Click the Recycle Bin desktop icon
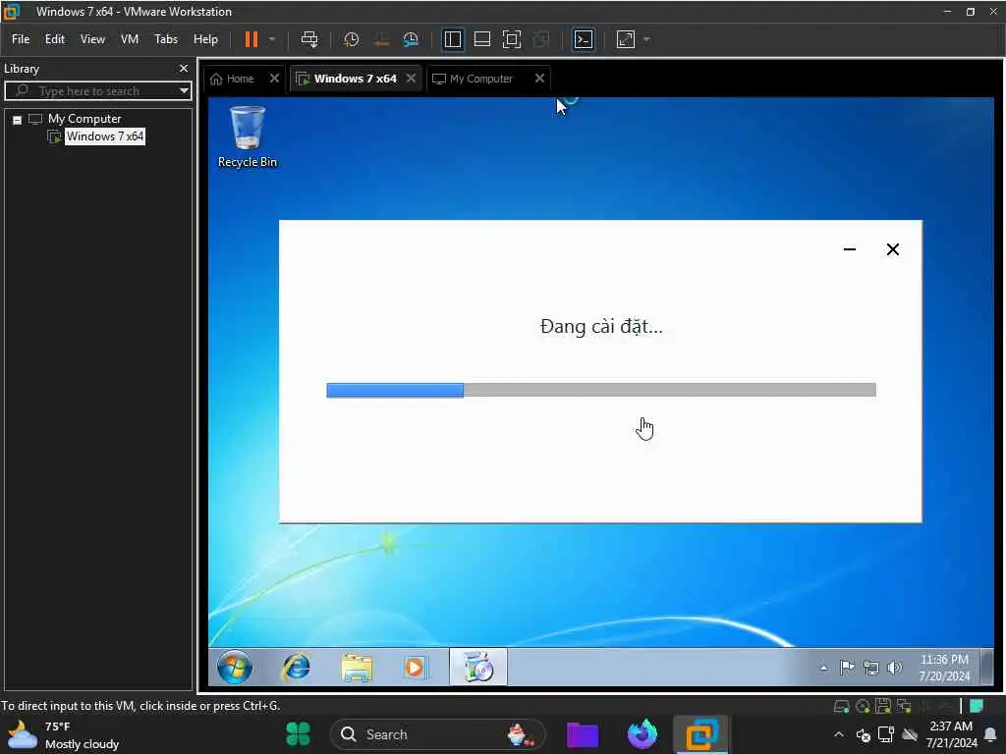Image resolution: width=1006 pixels, height=754 pixels. click(x=247, y=137)
